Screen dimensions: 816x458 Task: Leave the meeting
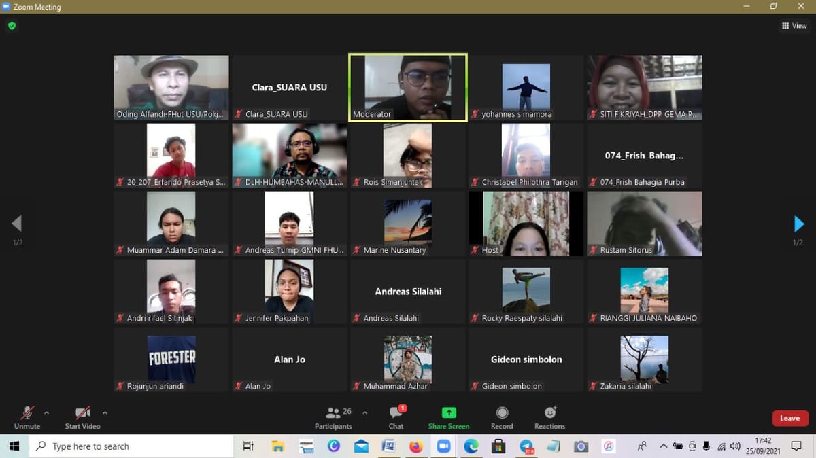(789, 418)
